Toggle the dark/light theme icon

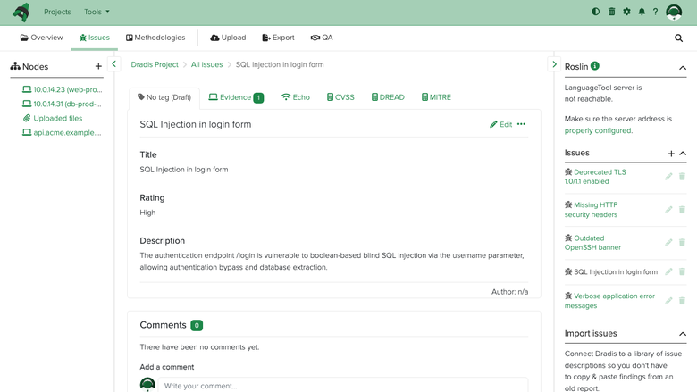pos(595,12)
